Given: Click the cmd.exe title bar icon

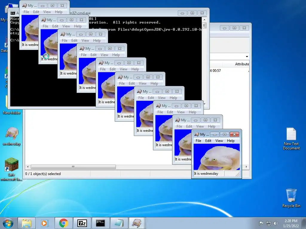Looking at the screenshot, I should point(13,13).
